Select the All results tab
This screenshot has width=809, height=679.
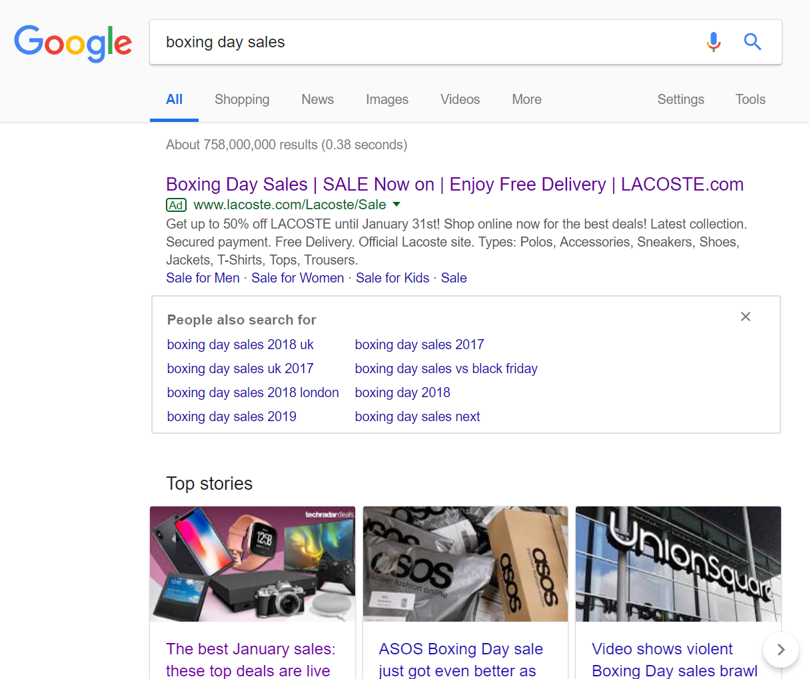[x=174, y=100]
